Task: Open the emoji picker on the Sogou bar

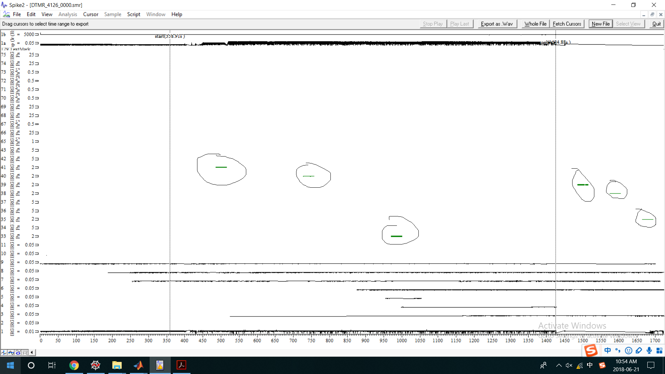Action: tap(628, 350)
